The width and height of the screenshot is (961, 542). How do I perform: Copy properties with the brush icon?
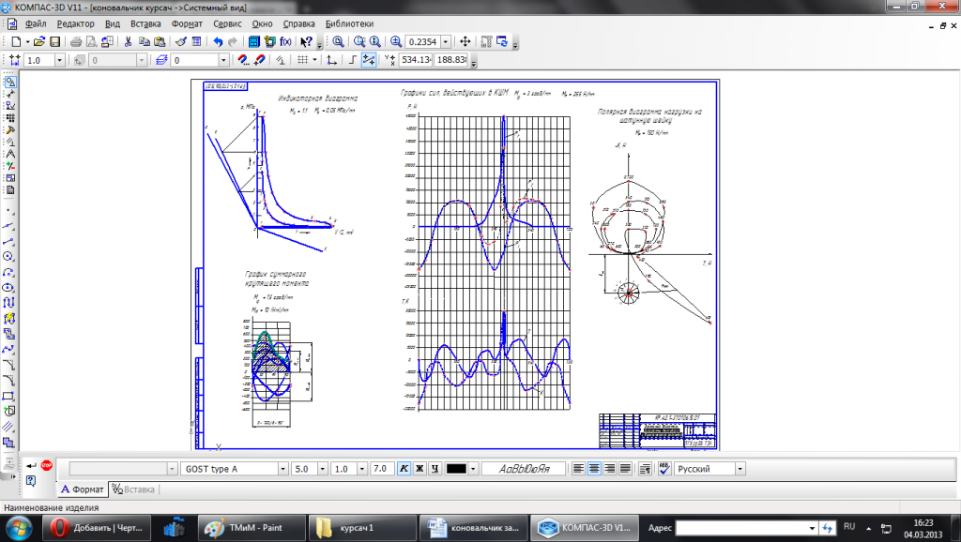(x=181, y=41)
